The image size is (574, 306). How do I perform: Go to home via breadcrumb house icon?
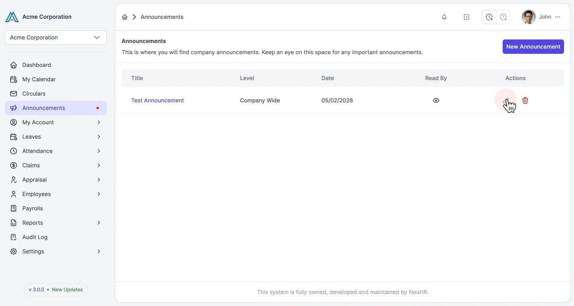coord(125,17)
